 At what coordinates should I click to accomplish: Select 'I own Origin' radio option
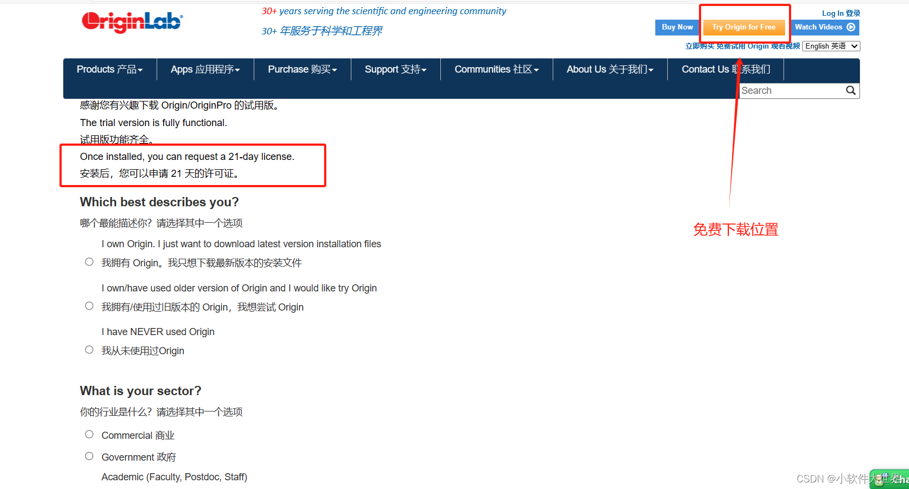pos(89,262)
